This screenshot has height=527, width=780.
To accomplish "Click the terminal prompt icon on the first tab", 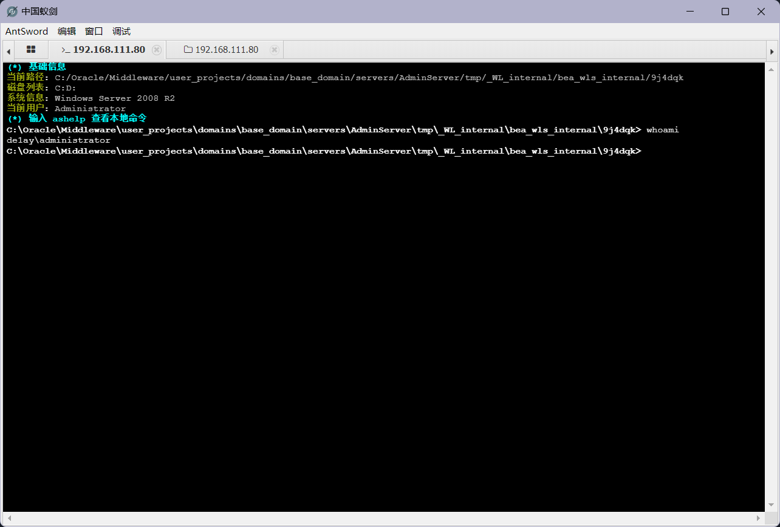I will (x=66, y=50).
